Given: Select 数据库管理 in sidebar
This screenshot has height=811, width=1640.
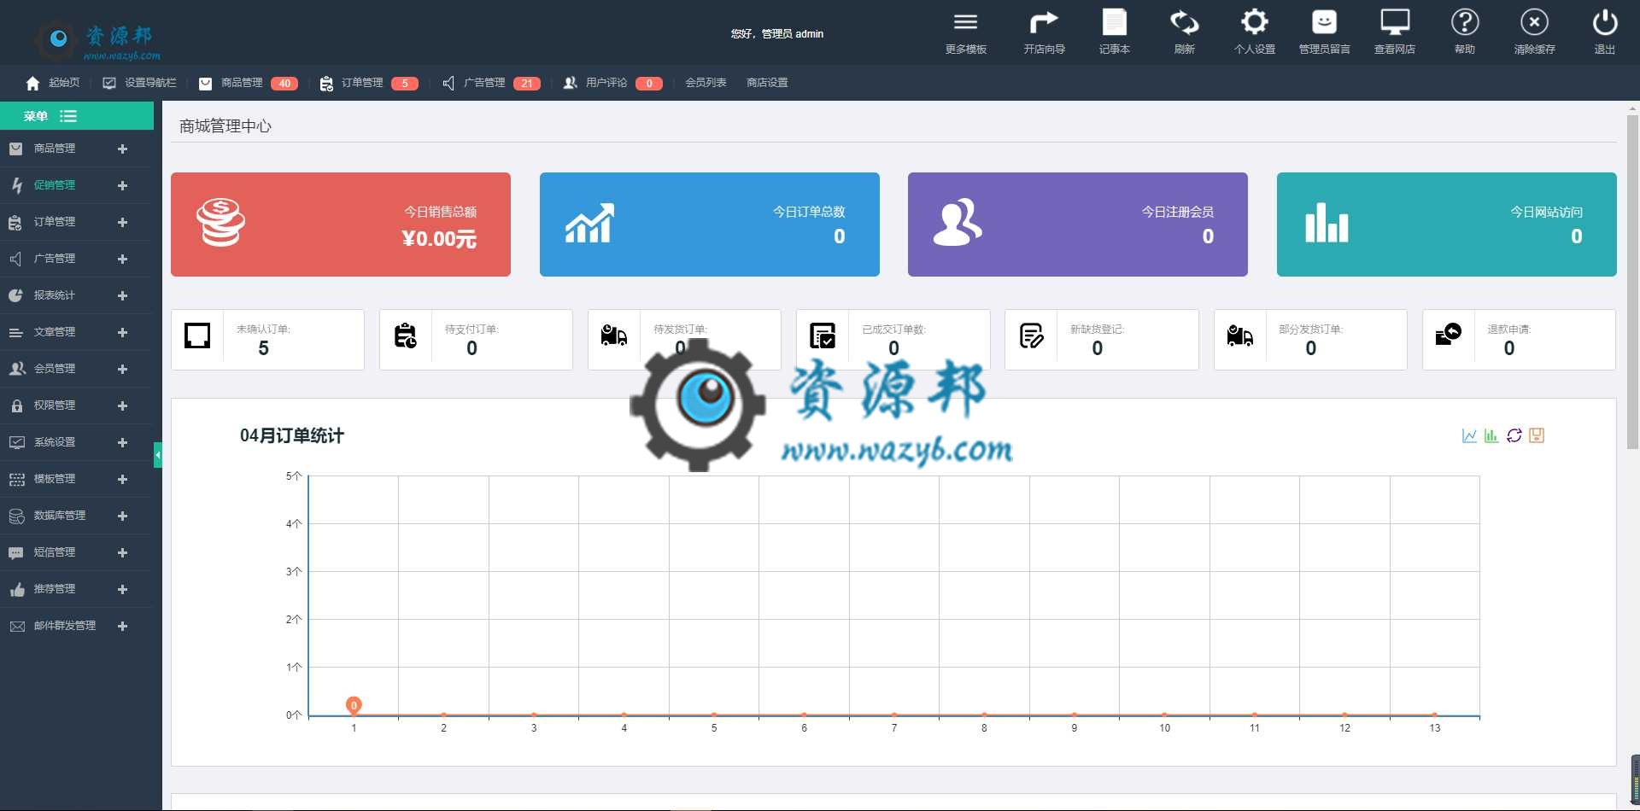Looking at the screenshot, I should click(x=60, y=516).
